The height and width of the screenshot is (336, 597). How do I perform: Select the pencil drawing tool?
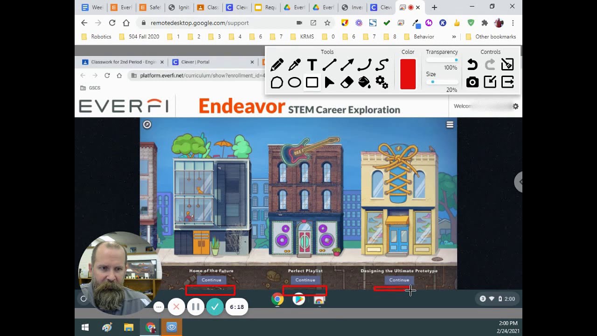[277, 64]
